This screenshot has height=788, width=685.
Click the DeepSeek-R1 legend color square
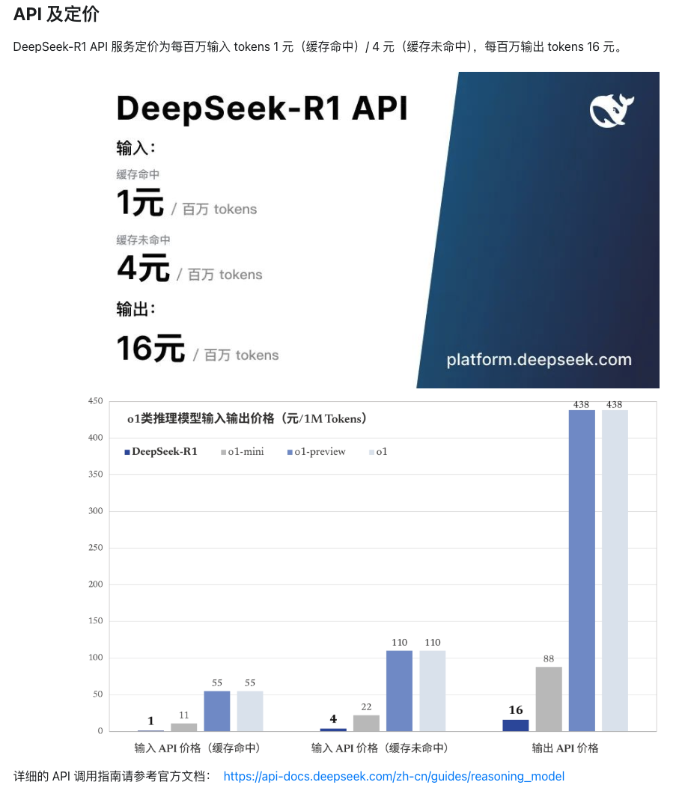pos(127,452)
